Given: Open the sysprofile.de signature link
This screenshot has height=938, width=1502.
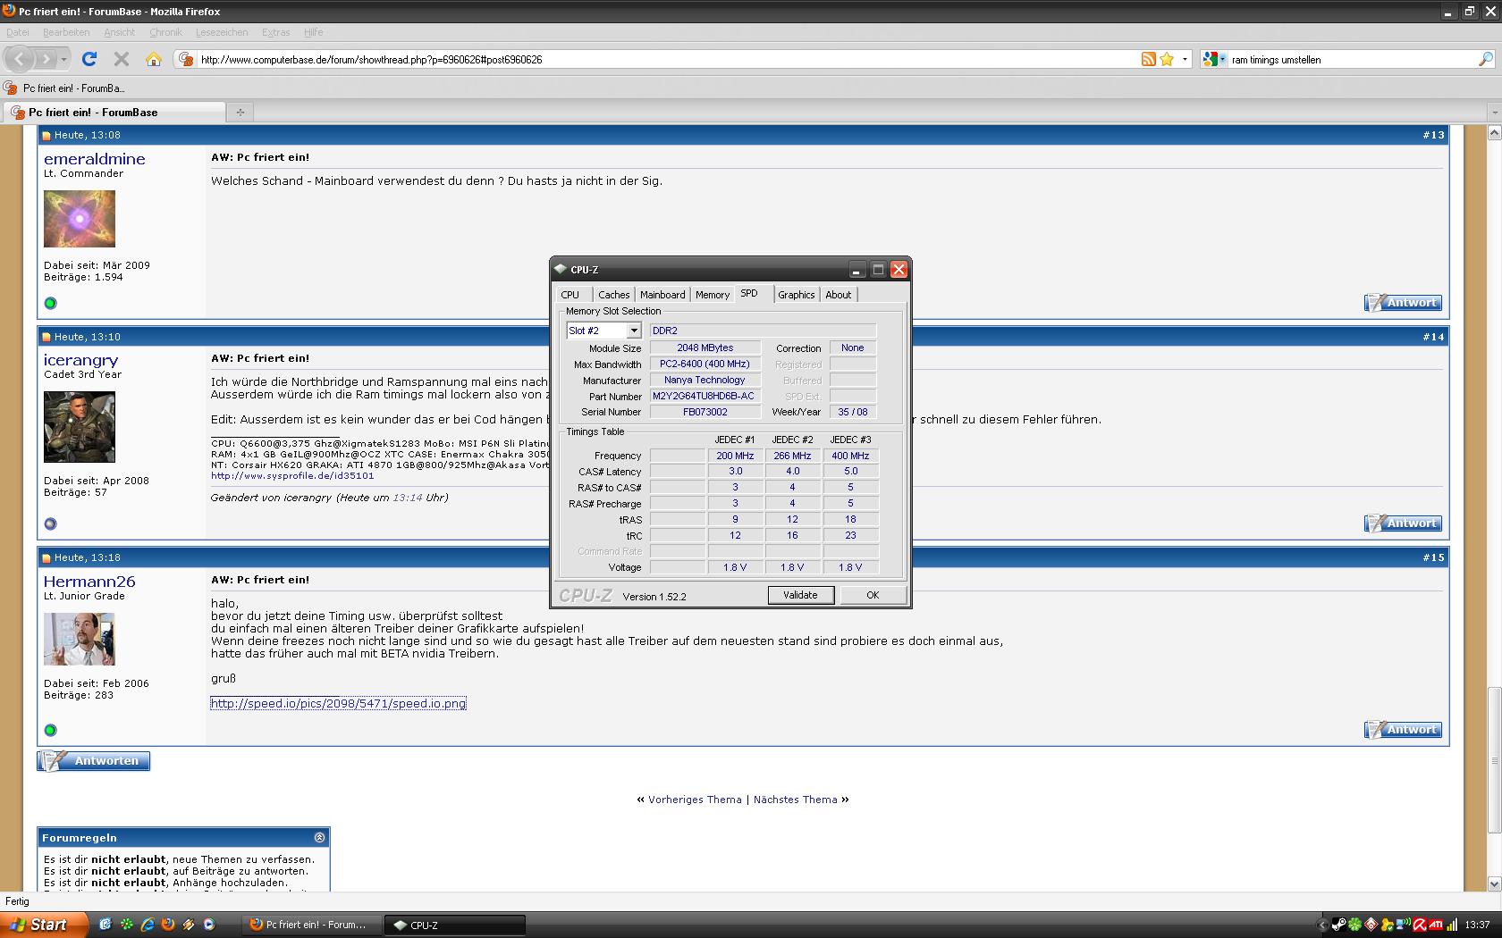Looking at the screenshot, I should pyautogui.click(x=292, y=476).
